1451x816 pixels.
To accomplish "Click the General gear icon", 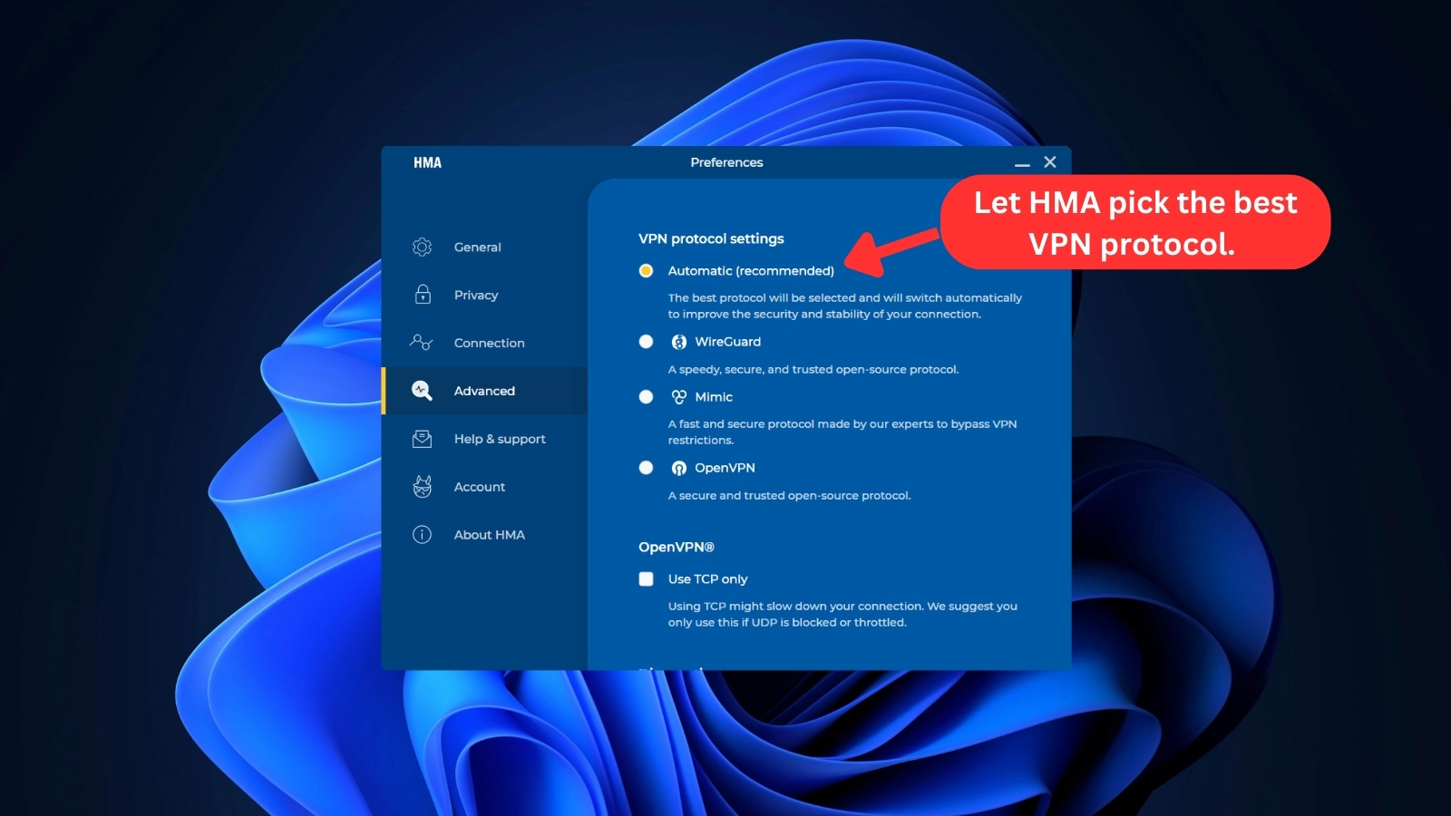I will tap(422, 247).
